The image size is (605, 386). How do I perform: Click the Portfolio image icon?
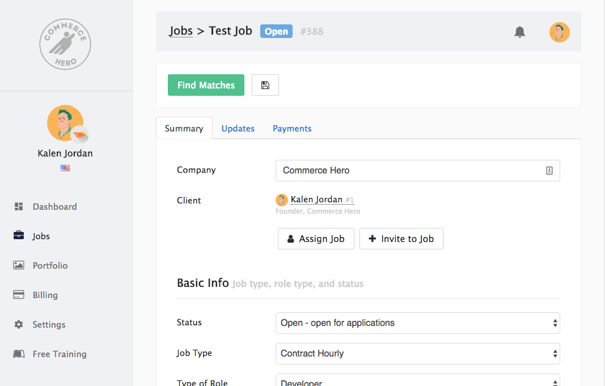coord(19,265)
